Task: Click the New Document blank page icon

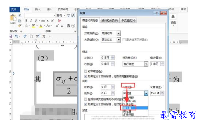Action: [x=31, y=37]
